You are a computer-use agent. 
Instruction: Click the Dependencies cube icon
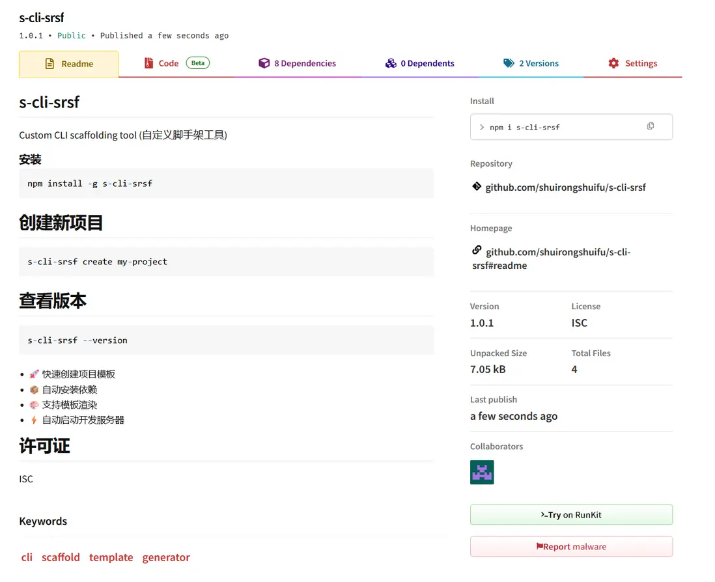click(264, 63)
